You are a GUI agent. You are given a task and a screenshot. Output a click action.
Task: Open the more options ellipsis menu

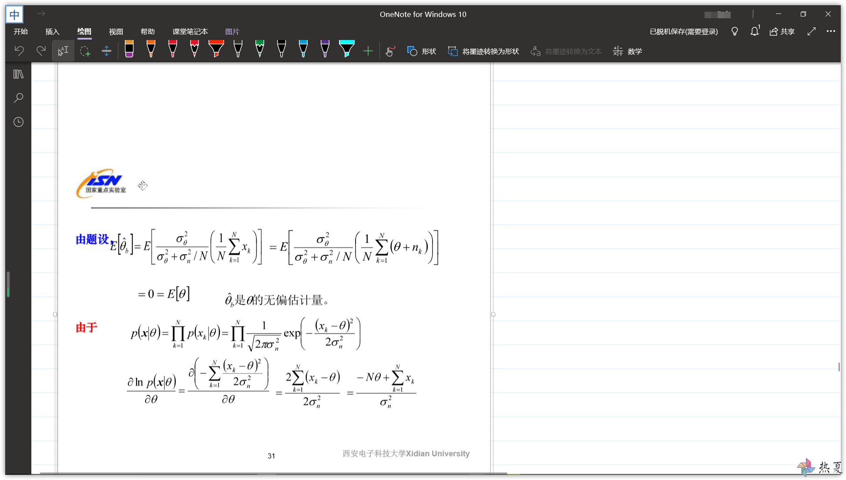tap(831, 31)
